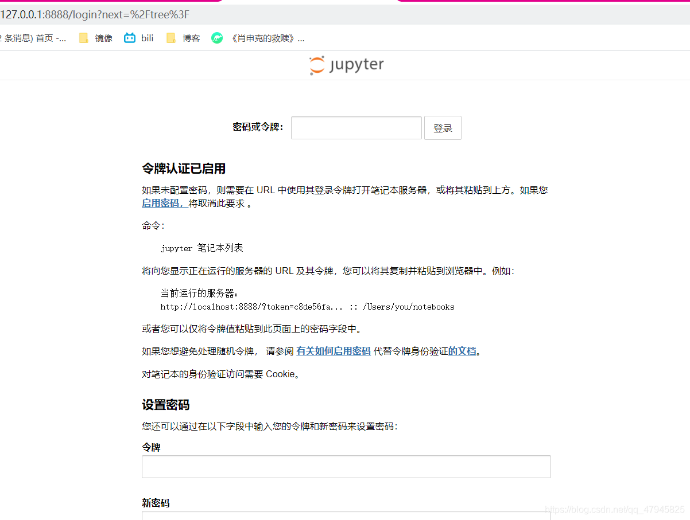Click the 新密码 input field
Screen dimensions: 690x520
coord(346,515)
